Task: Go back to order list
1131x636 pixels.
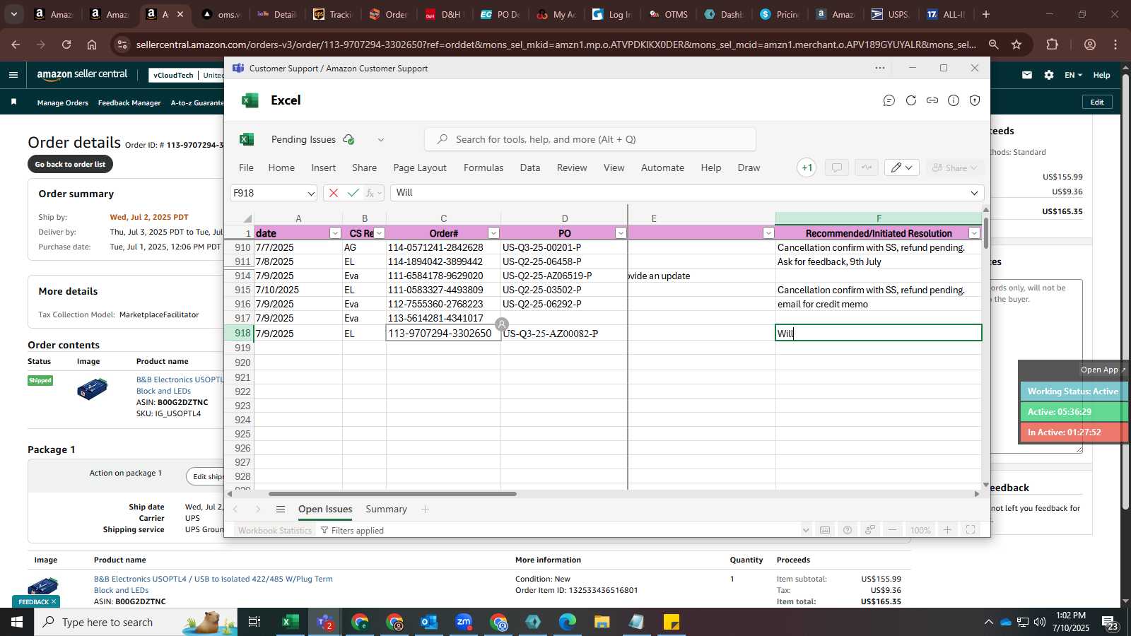Action: (x=70, y=164)
